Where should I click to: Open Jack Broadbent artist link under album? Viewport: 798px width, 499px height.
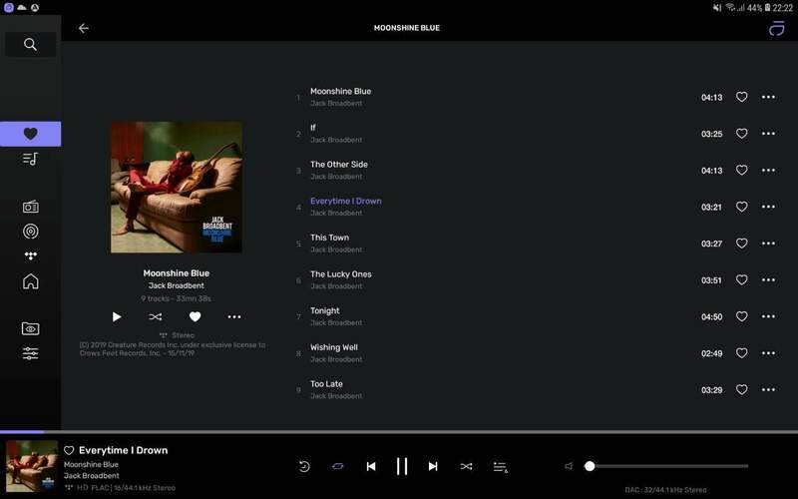tap(177, 285)
